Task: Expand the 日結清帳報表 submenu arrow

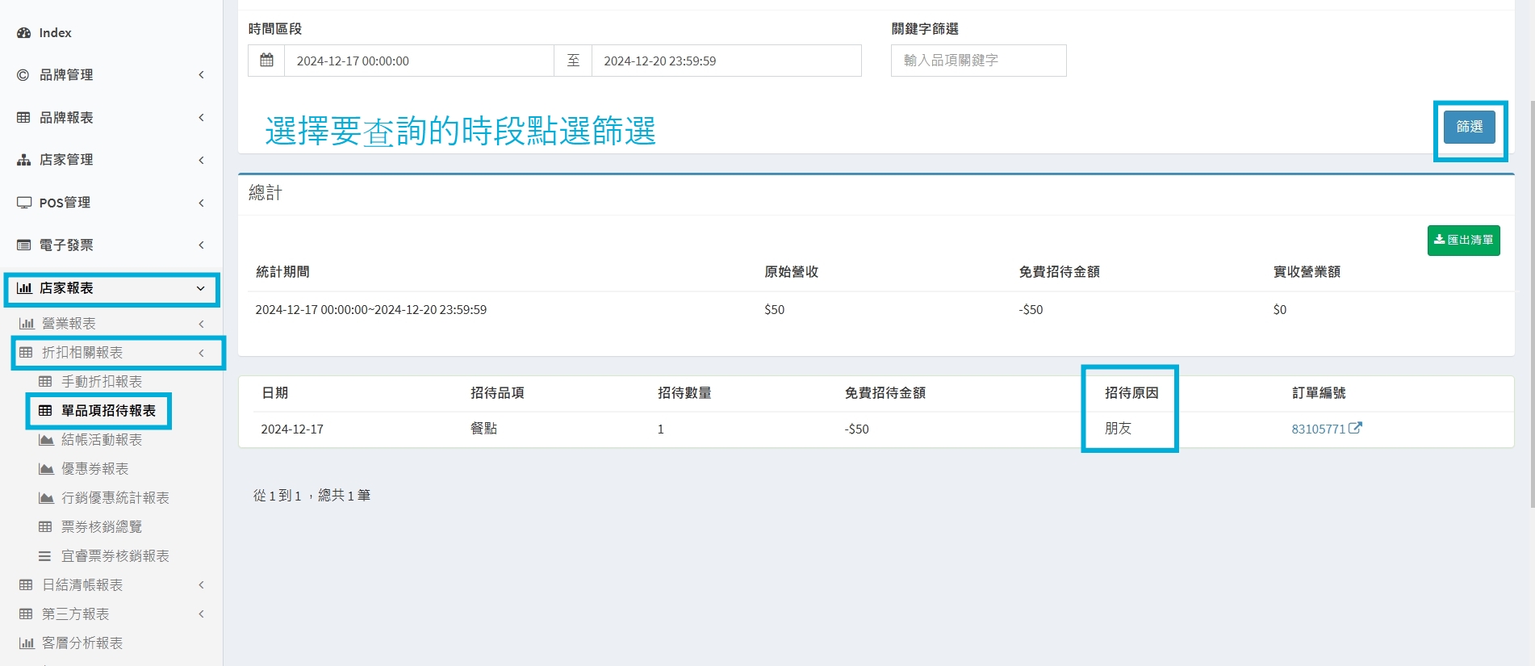Action: tap(201, 585)
